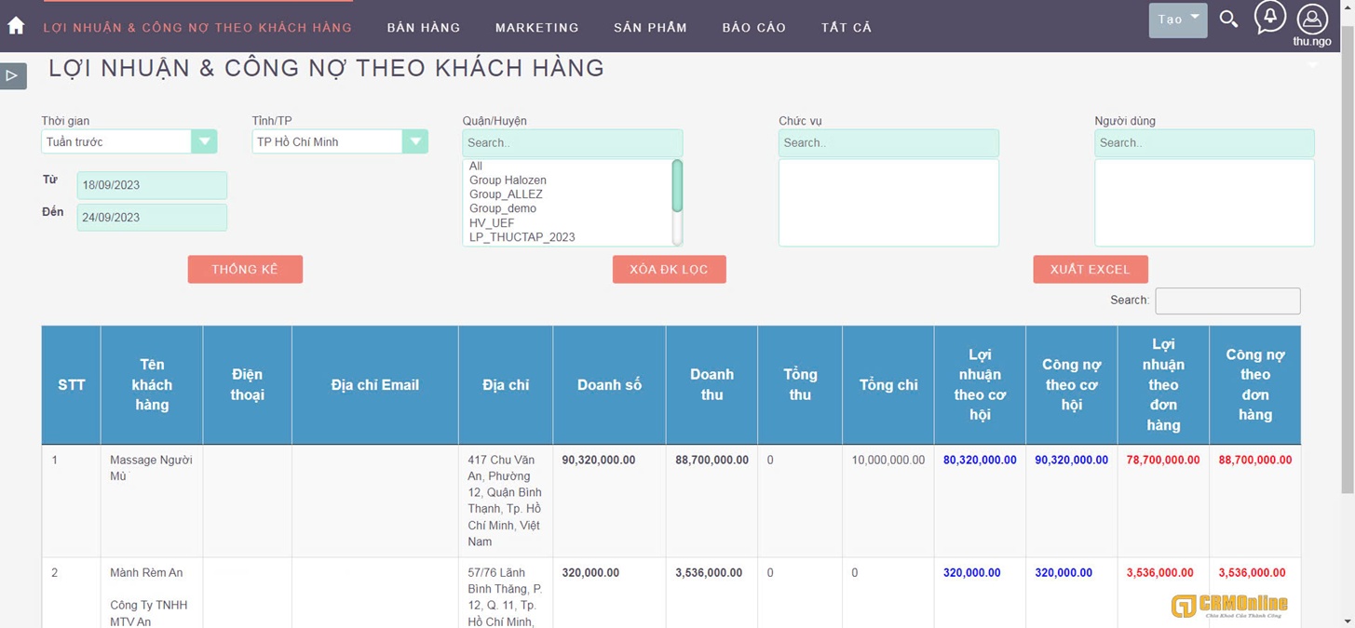Open the Tạo dropdown button
The height and width of the screenshot is (628, 1355).
click(1177, 20)
